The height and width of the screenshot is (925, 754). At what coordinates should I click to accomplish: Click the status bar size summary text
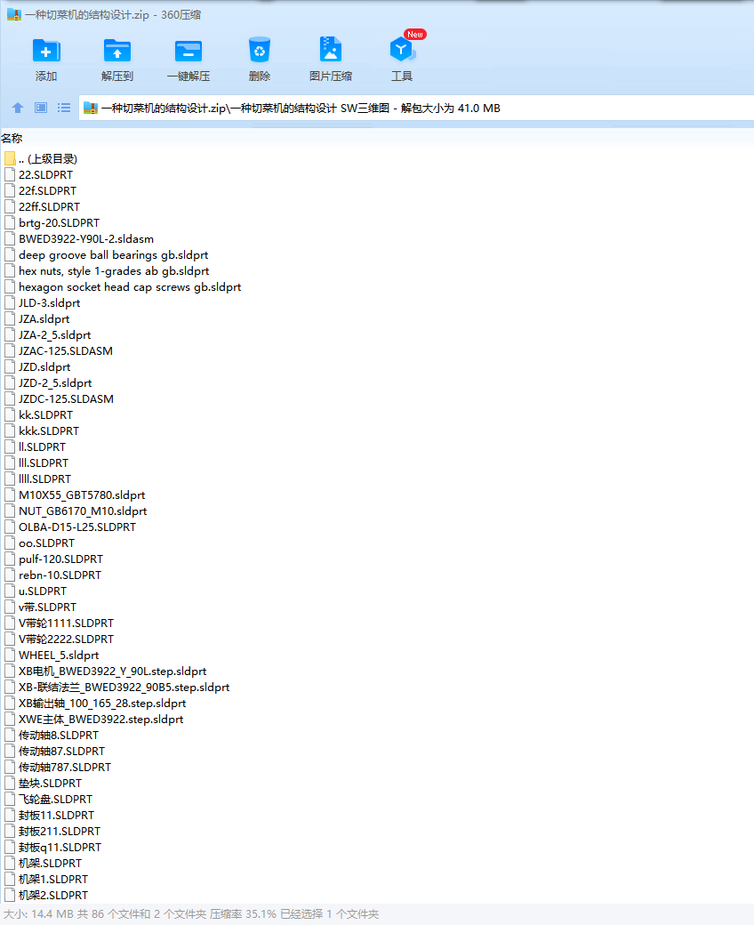(191, 913)
